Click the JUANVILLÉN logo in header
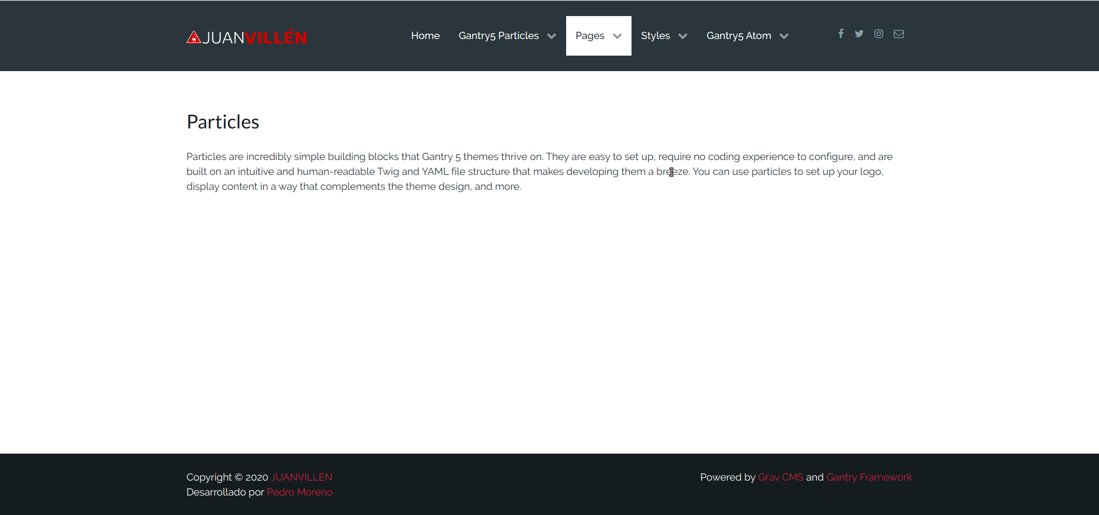 (x=247, y=37)
